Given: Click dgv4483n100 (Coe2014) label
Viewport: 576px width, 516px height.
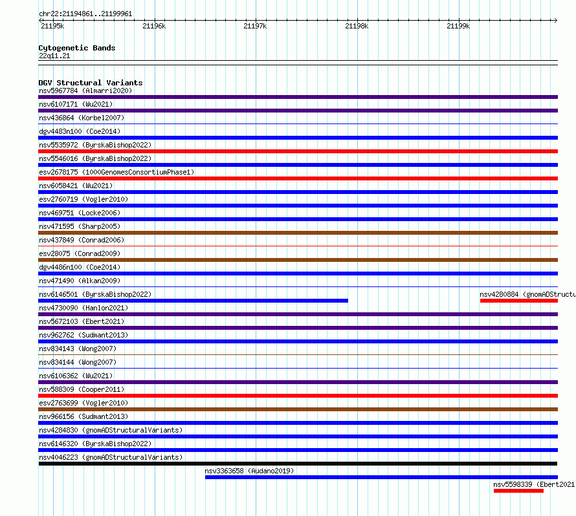Looking at the screenshot, I should [80, 131].
